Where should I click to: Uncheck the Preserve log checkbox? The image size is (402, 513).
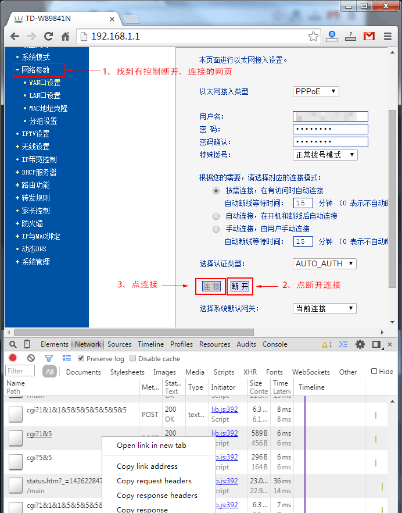[x=81, y=359]
